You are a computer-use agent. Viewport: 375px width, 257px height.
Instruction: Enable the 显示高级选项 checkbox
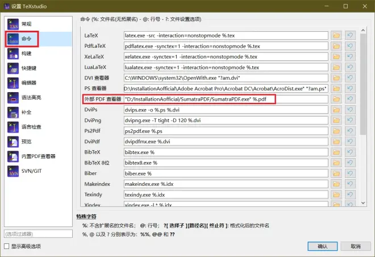7,246
